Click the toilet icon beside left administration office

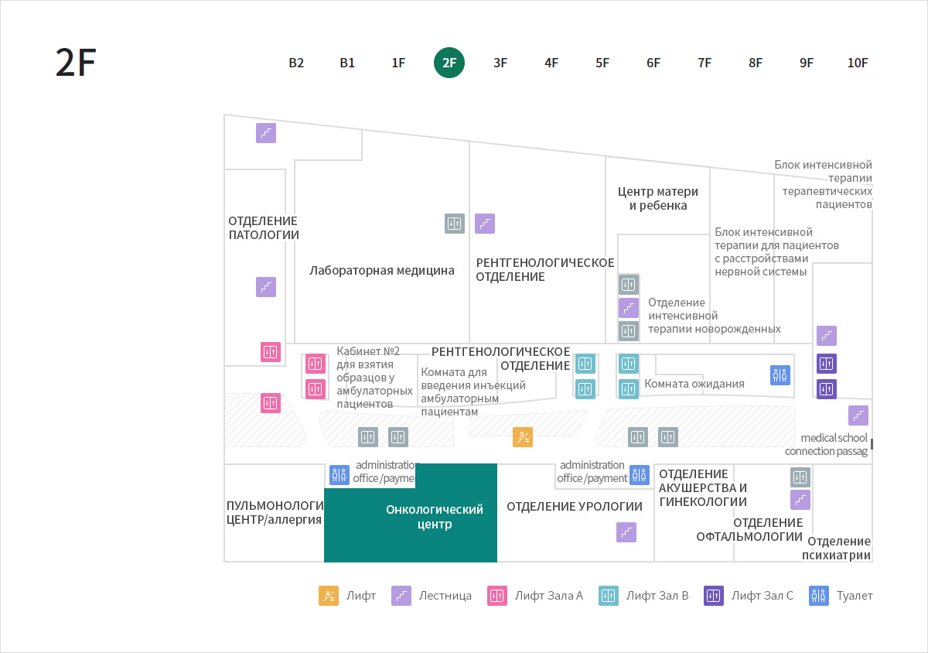(x=339, y=475)
